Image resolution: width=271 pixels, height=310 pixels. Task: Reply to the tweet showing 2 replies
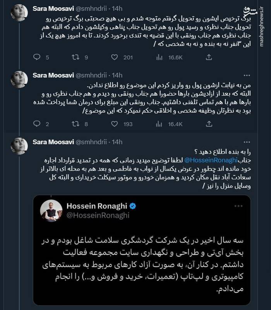(37, 124)
